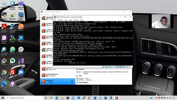Click the CentOS6 VM icon in Manager list

(44, 62)
